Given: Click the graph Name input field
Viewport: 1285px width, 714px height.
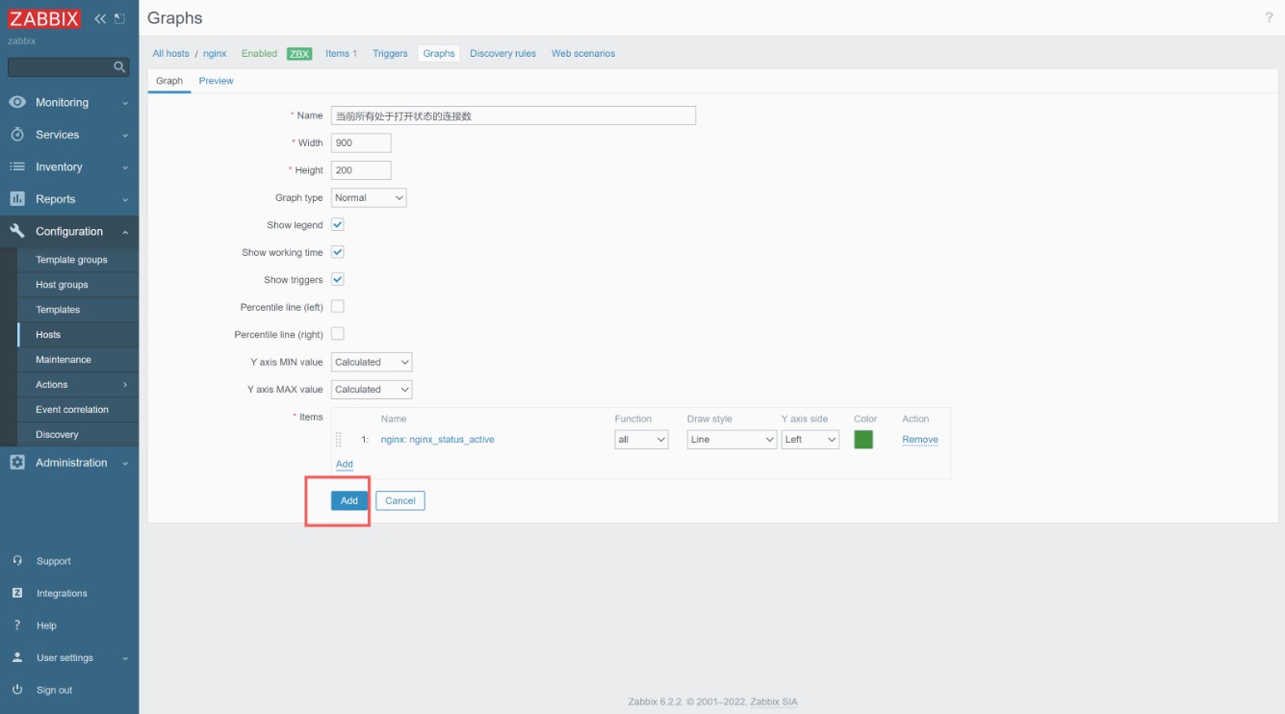Looking at the screenshot, I should (513, 115).
